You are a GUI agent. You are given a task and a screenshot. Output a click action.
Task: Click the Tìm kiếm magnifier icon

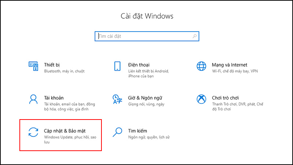117,132
